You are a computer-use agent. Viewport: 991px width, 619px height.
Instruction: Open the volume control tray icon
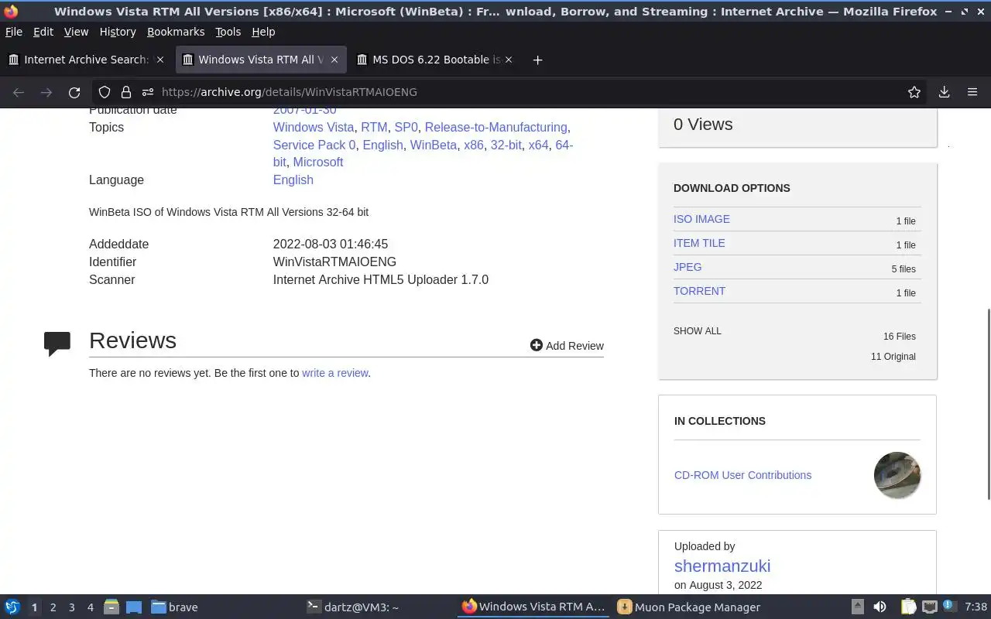click(x=880, y=607)
